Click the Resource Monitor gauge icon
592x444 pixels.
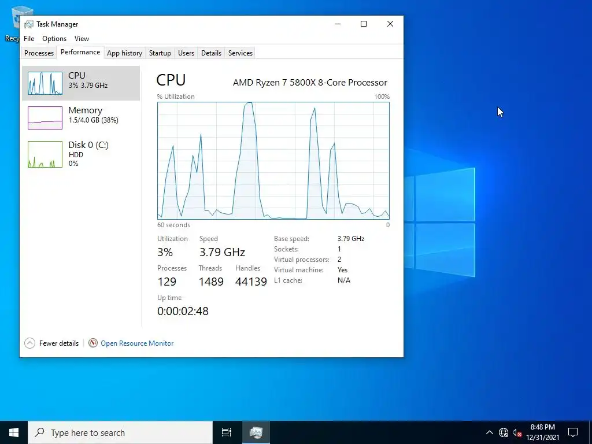93,343
